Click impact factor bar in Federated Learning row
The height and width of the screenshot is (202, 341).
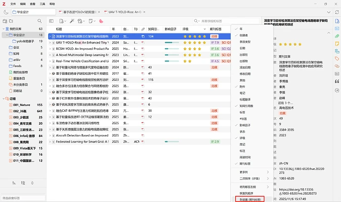tap(172, 142)
